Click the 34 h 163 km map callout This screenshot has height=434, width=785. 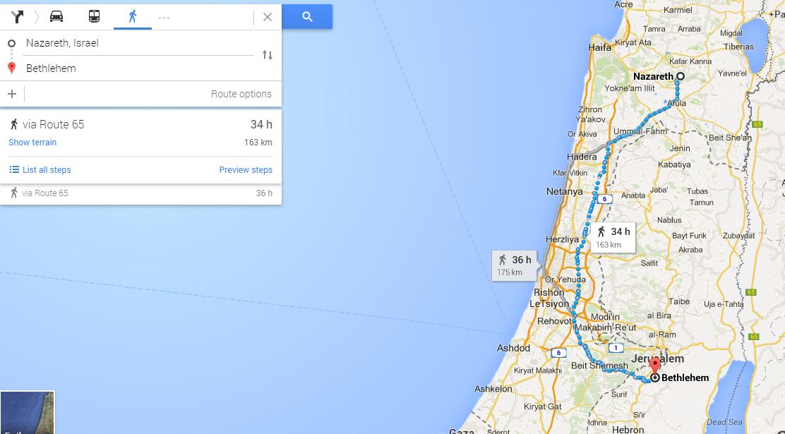613,237
